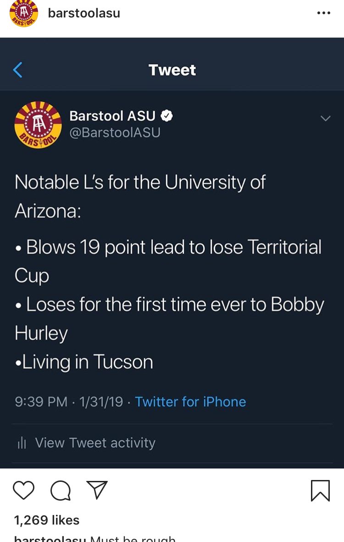Click the tweet timestamp 9:39 PM 1/31/19

pyautogui.click(x=69, y=401)
